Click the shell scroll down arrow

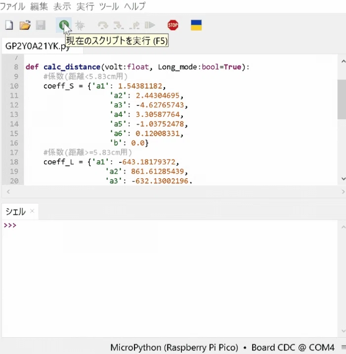[343, 331]
